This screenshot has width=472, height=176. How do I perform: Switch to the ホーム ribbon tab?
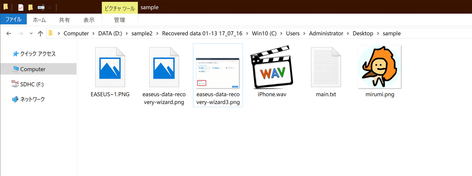click(39, 20)
